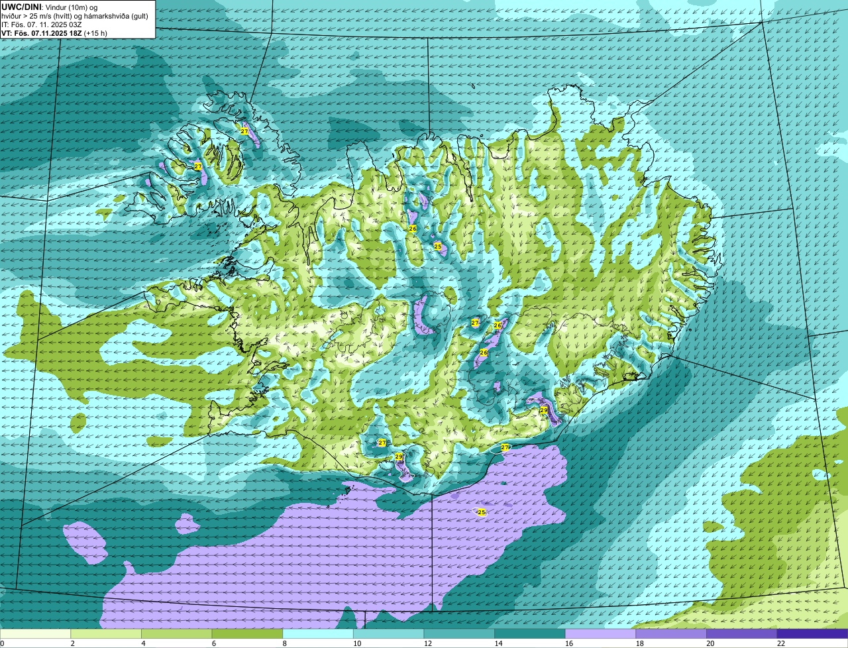
Task: Click the legend tick label '16'
Action: (569, 643)
